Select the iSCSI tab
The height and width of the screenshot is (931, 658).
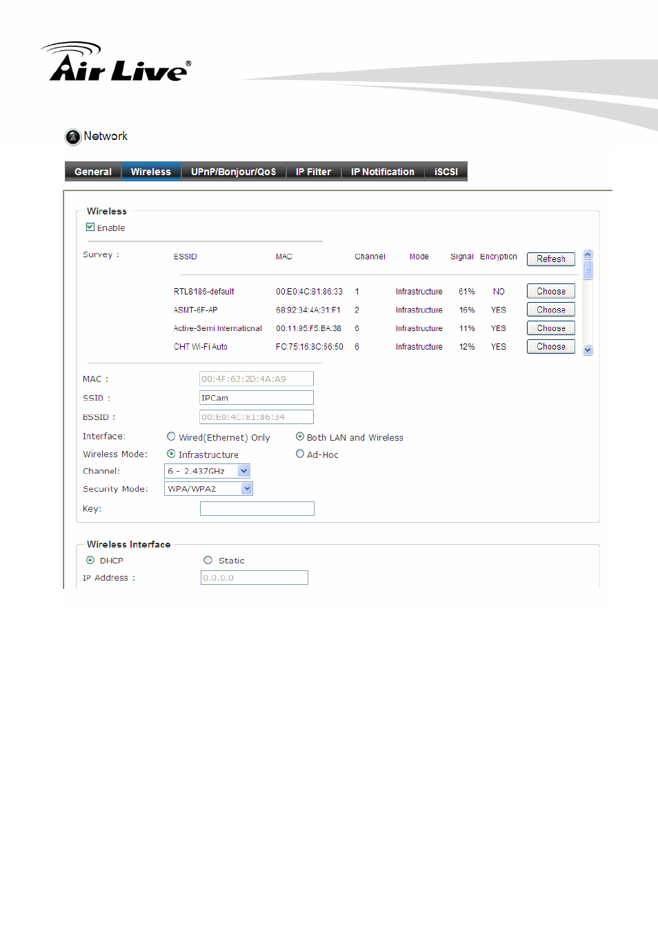coord(446,172)
